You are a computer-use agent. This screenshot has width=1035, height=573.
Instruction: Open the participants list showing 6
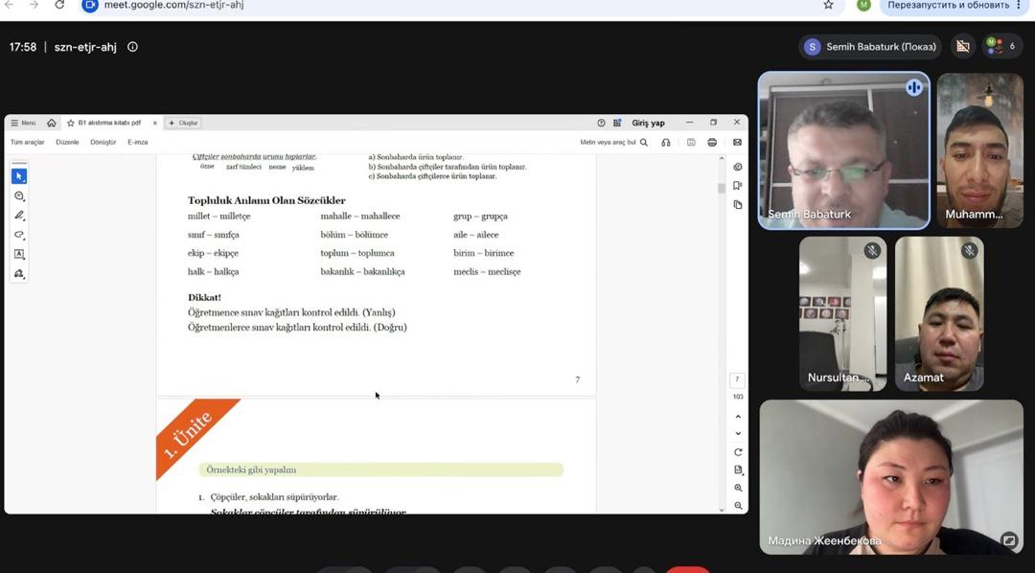pyautogui.click(x=1001, y=46)
